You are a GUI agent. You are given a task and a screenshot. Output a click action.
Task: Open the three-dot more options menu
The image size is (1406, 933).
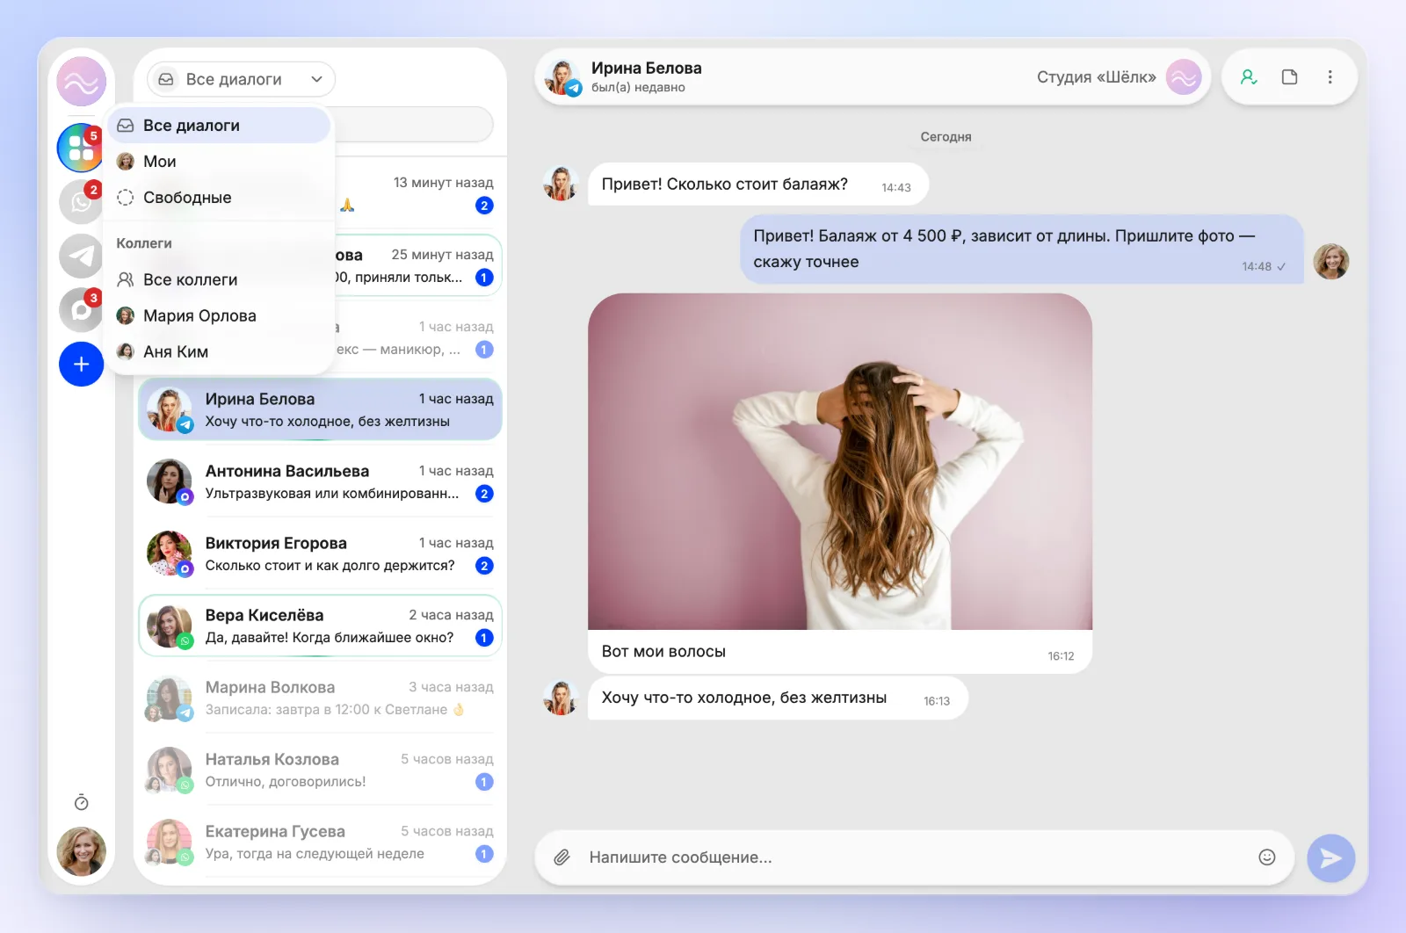click(1330, 77)
